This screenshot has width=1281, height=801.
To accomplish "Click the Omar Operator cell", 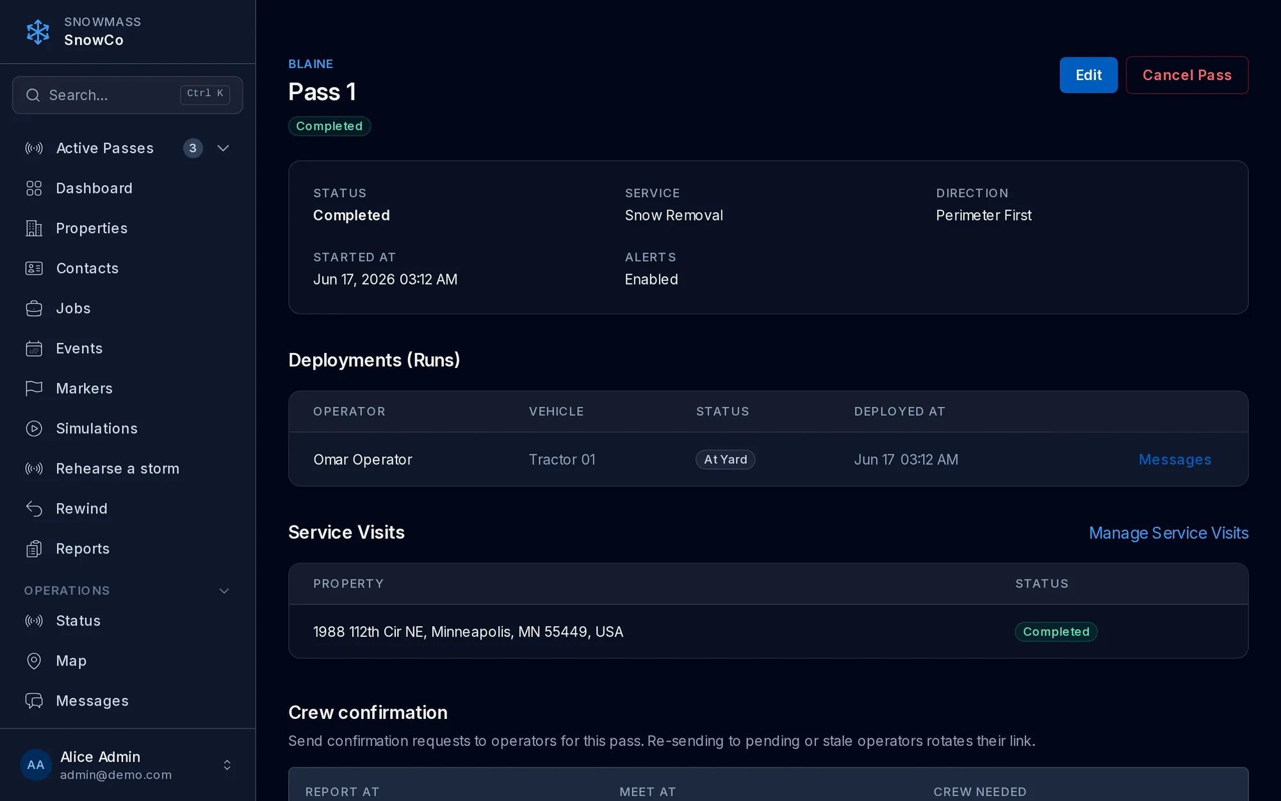I will [x=363, y=459].
